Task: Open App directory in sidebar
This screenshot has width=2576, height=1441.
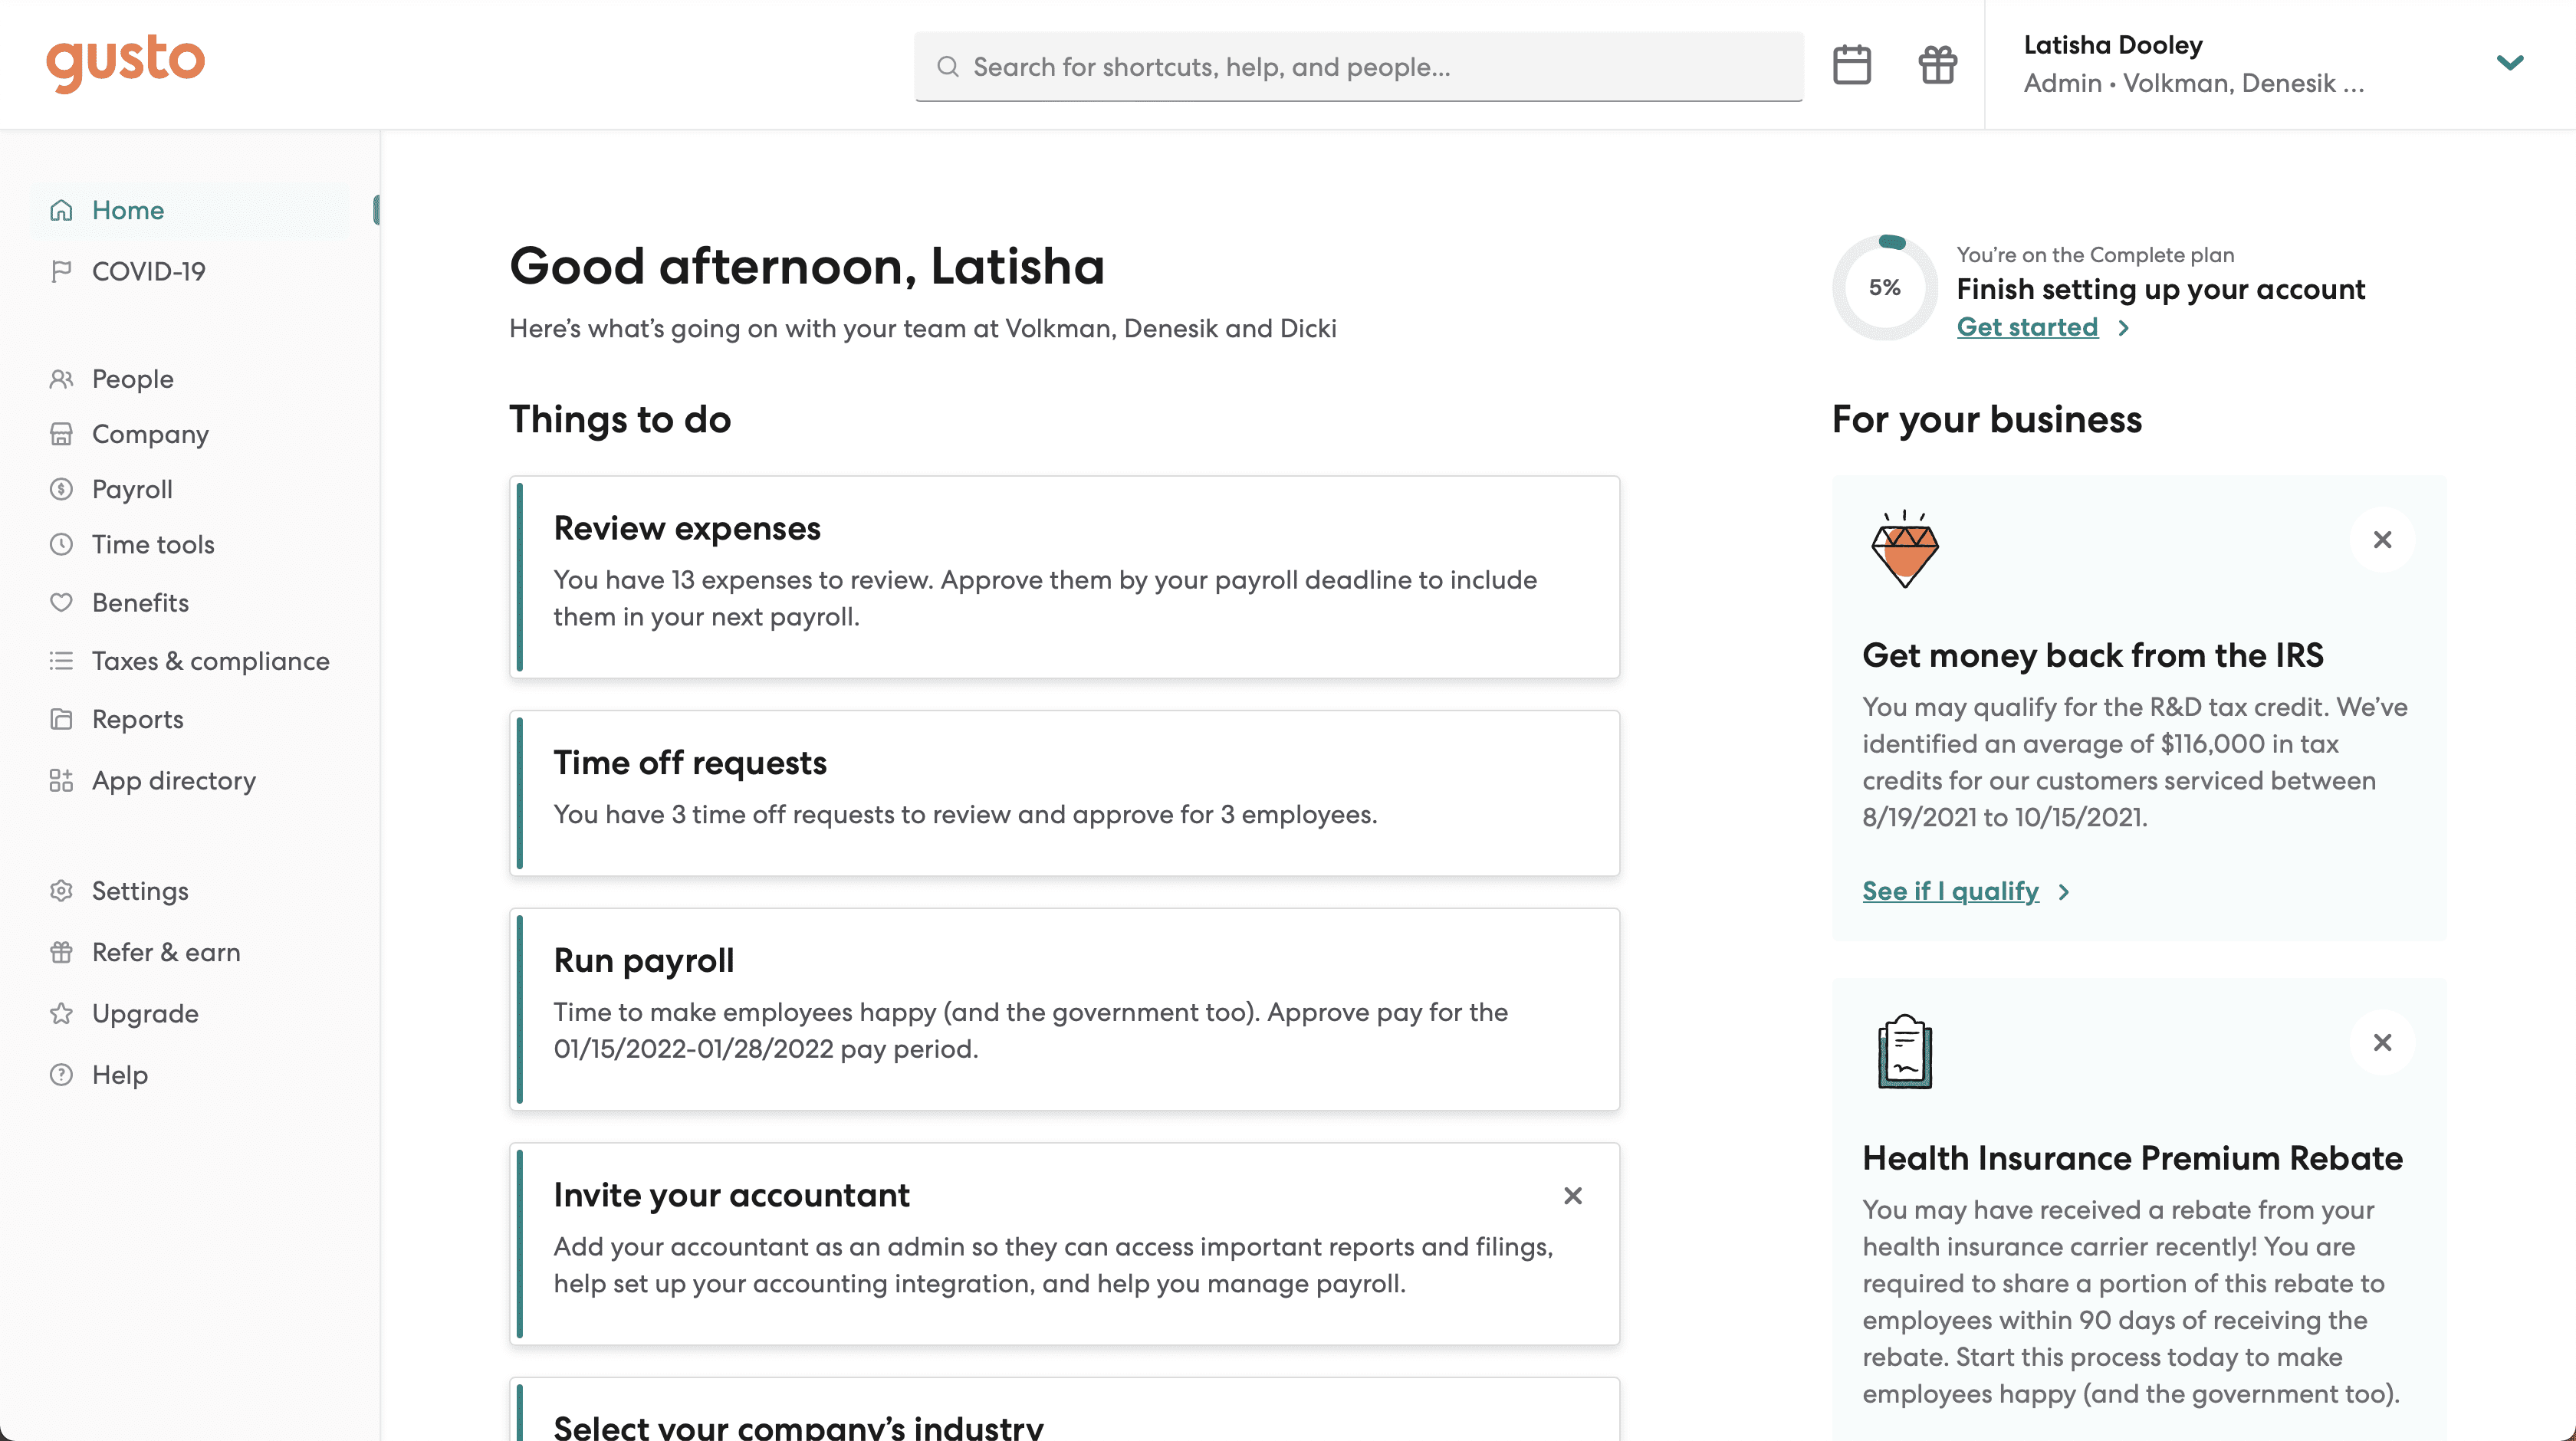Action: click(173, 780)
